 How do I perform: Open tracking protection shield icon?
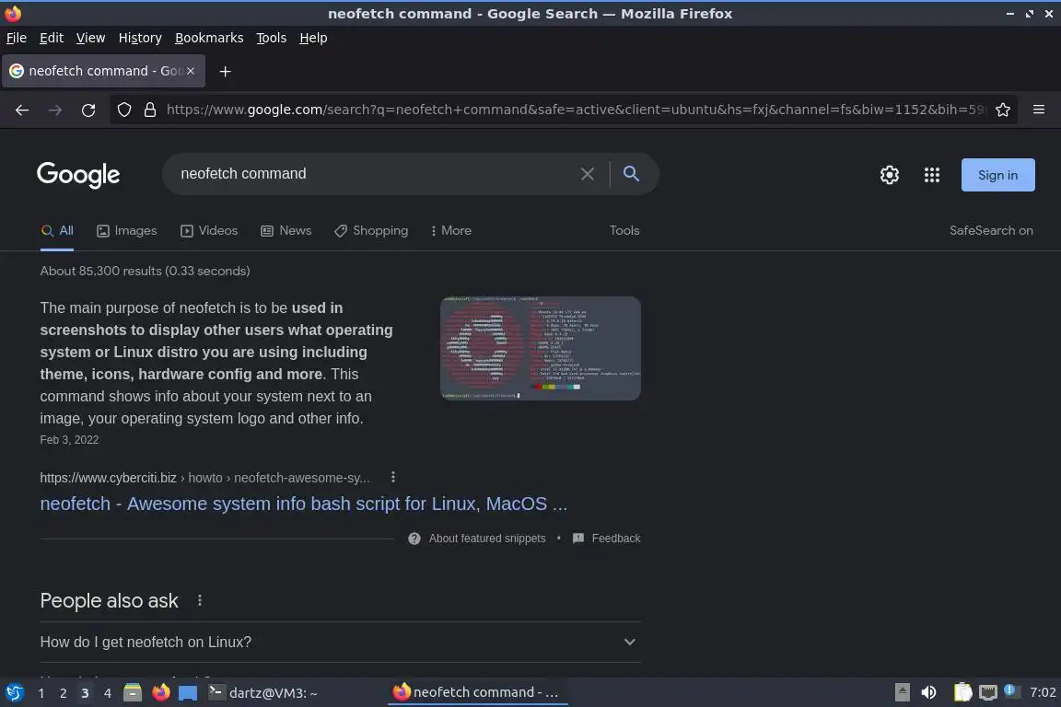click(123, 110)
